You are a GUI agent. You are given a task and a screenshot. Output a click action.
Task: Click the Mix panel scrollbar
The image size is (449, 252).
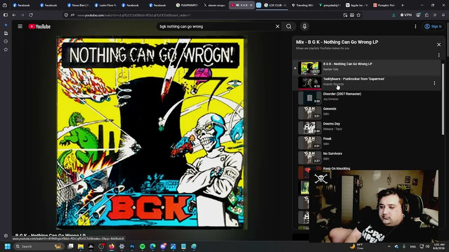tap(443, 99)
